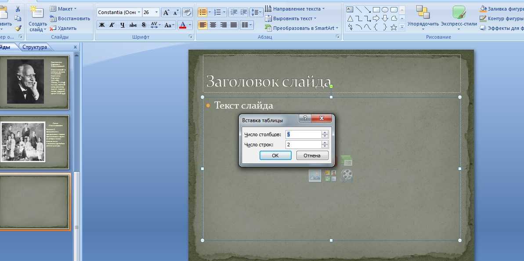Click the increase font size icon
The image size is (524, 261).
[x=166, y=12]
